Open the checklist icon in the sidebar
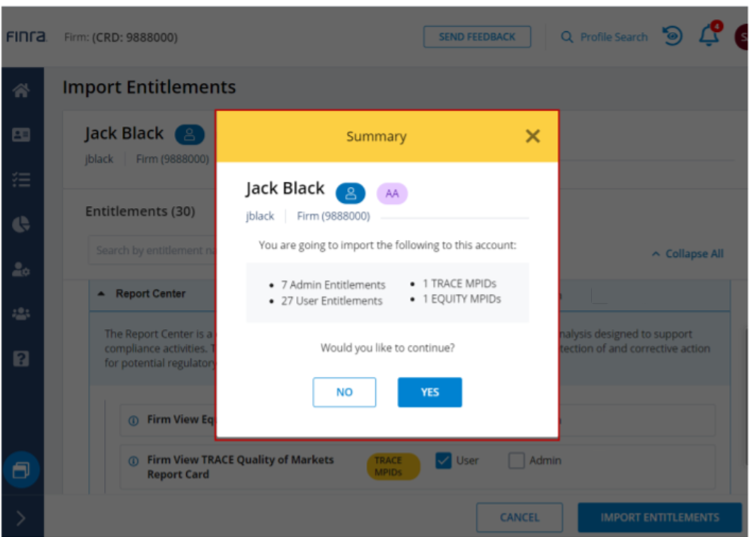This screenshot has height=537, width=749. pyautogui.click(x=21, y=180)
